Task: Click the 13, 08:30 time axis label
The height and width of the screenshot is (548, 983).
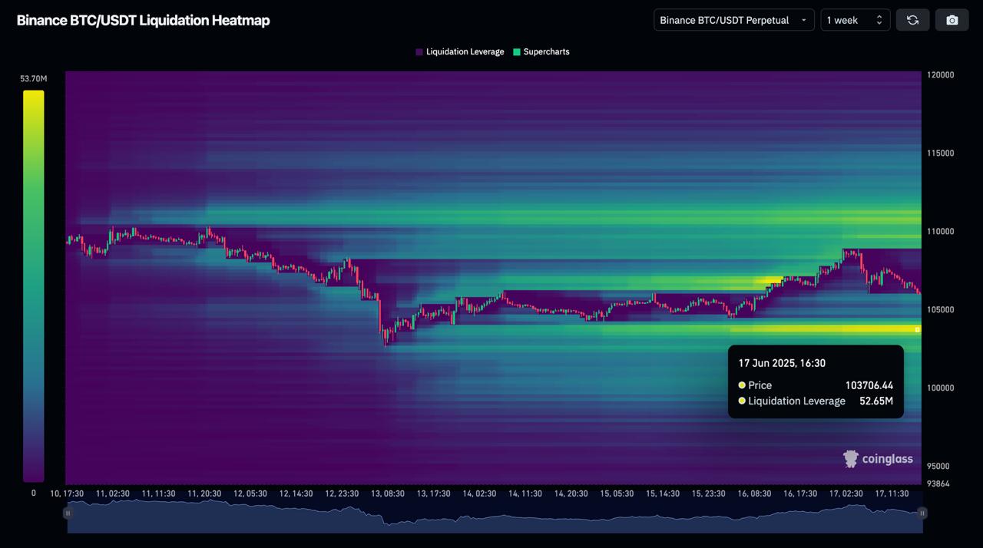Action: (388, 494)
